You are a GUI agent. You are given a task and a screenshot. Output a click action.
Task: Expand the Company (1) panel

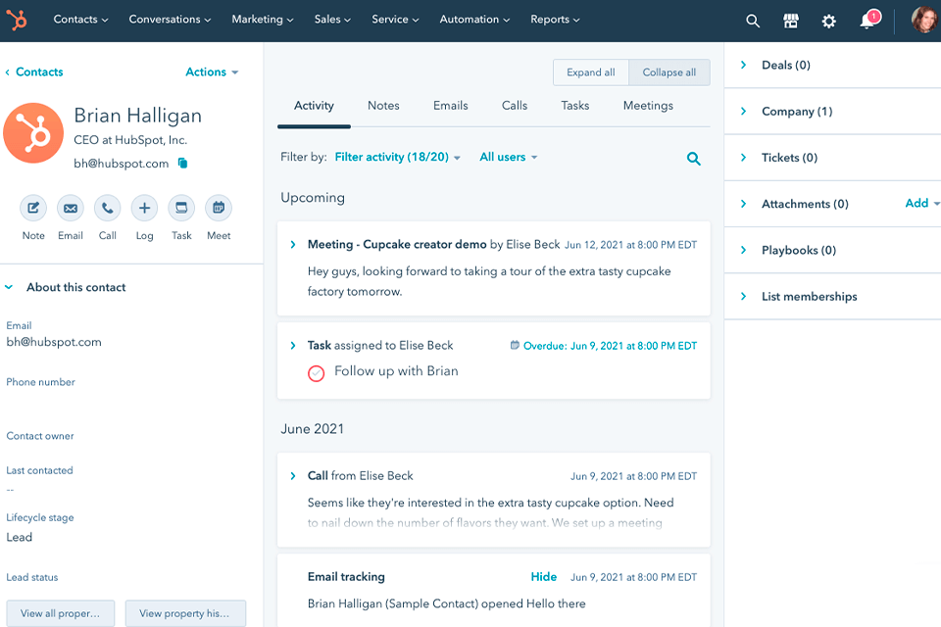[744, 111]
